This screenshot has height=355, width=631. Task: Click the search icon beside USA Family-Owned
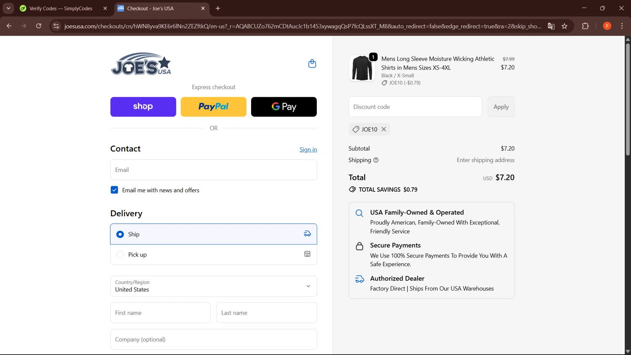click(359, 213)
